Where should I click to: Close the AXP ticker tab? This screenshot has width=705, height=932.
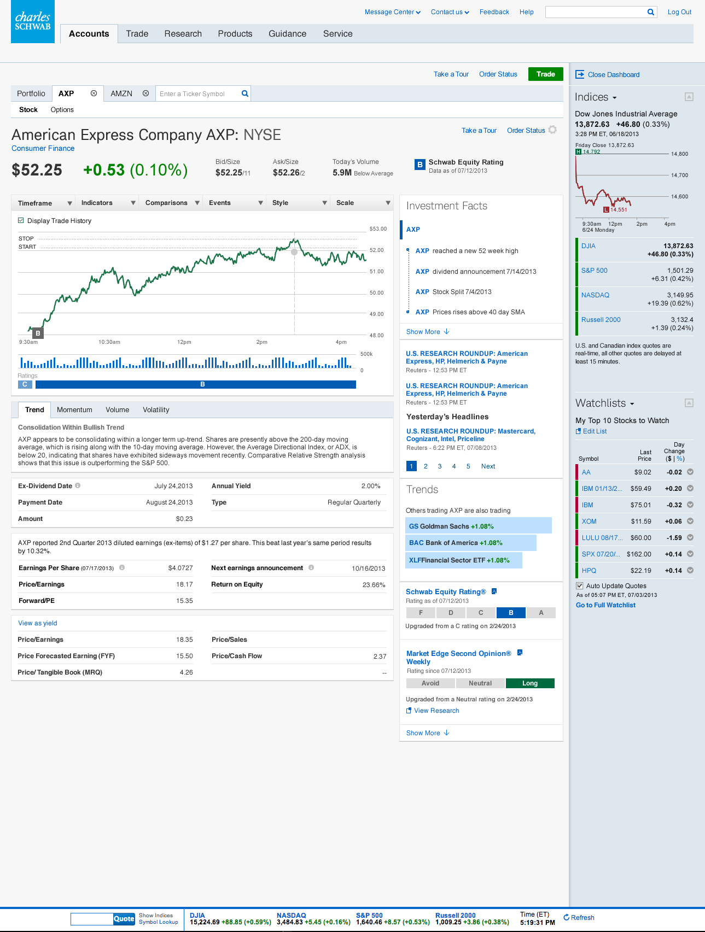94,93
